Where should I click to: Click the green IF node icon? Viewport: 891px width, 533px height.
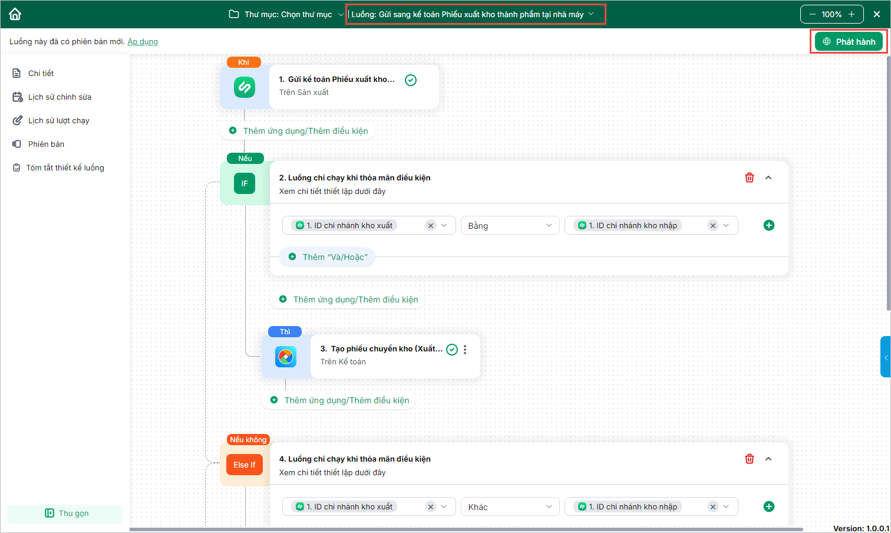point(245,183)
